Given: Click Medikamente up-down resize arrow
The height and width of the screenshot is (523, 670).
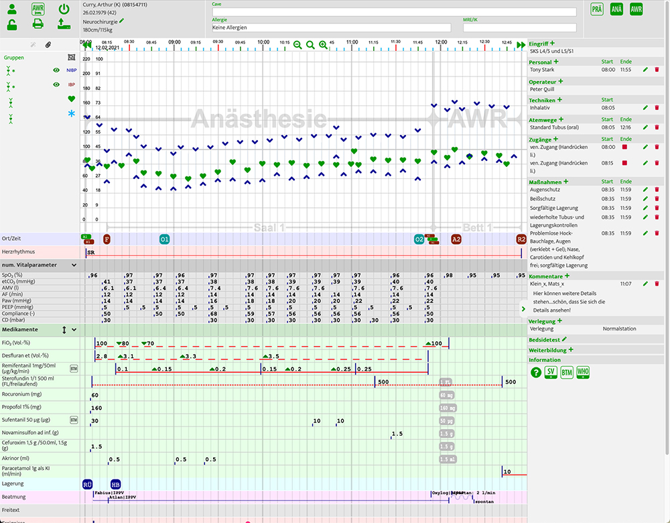Looking at the screenshot, I should point(64,330).
